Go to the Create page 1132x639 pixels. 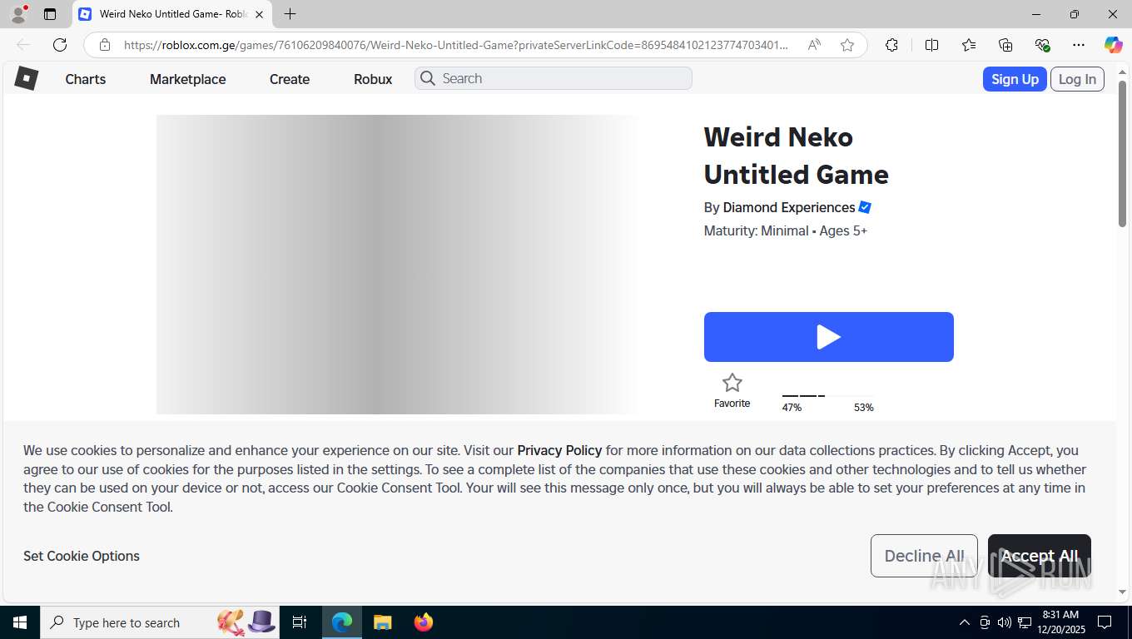[290, 79]
